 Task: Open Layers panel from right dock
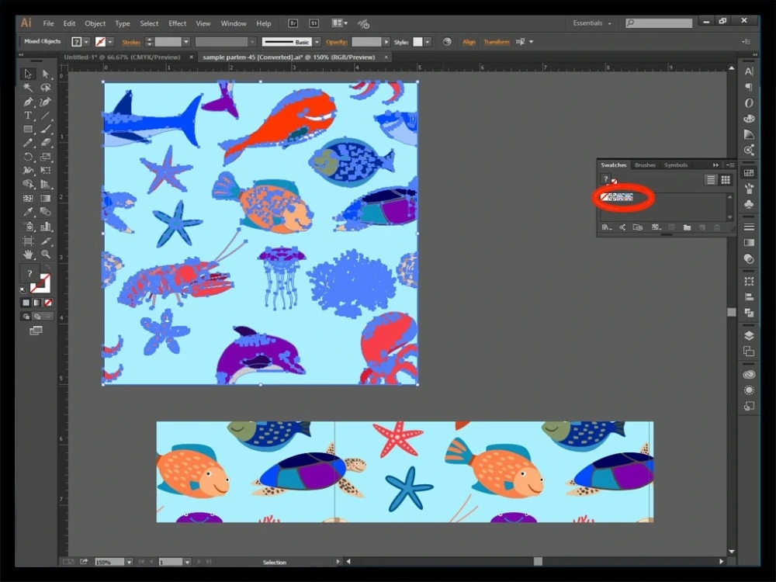(x=749, y=335)
